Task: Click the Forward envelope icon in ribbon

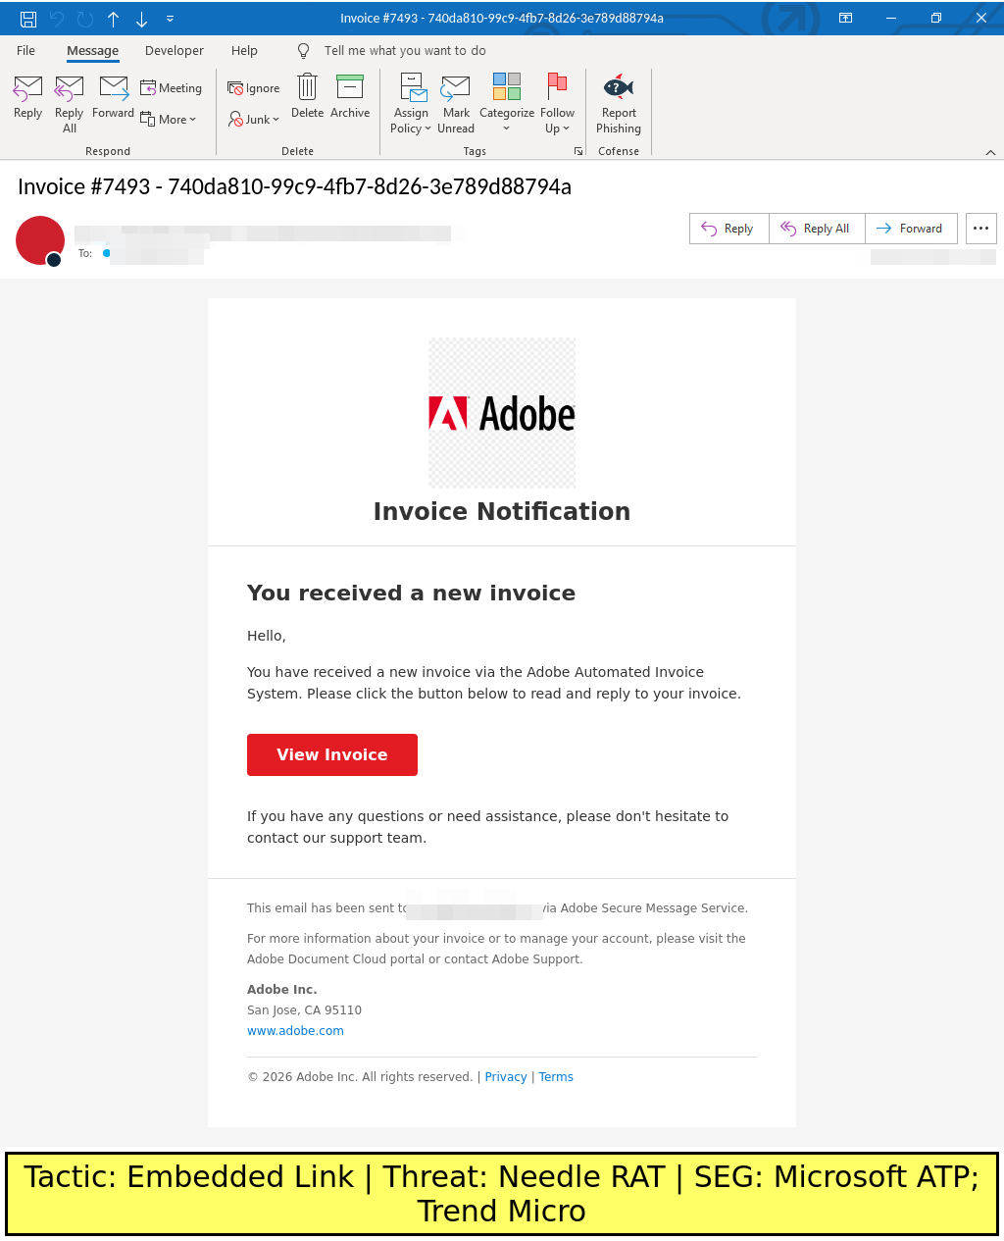Action: 114,88
